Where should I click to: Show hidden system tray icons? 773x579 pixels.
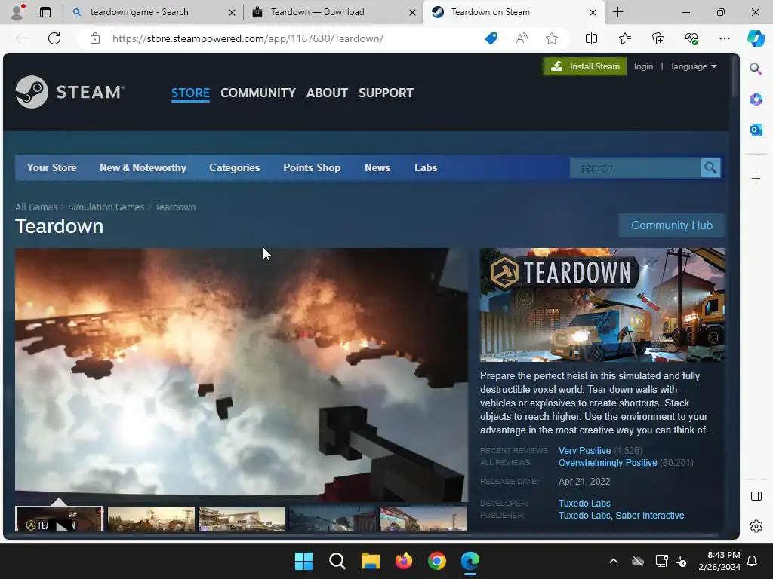[613, 561]
